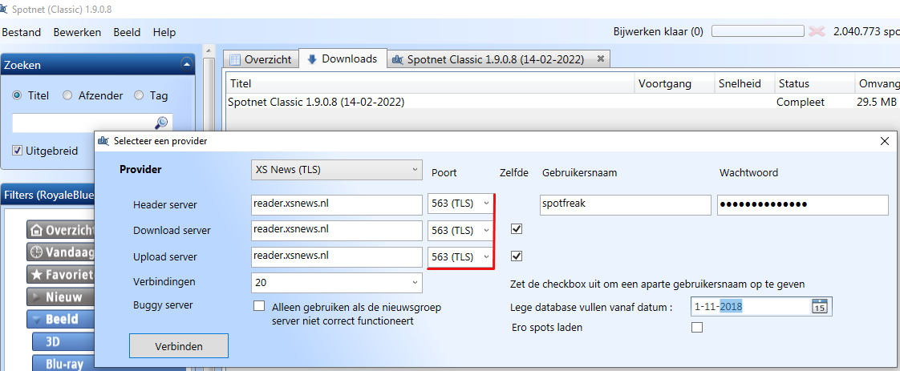
Task: Click the Zoeken search text field
Action: (91, 123)
